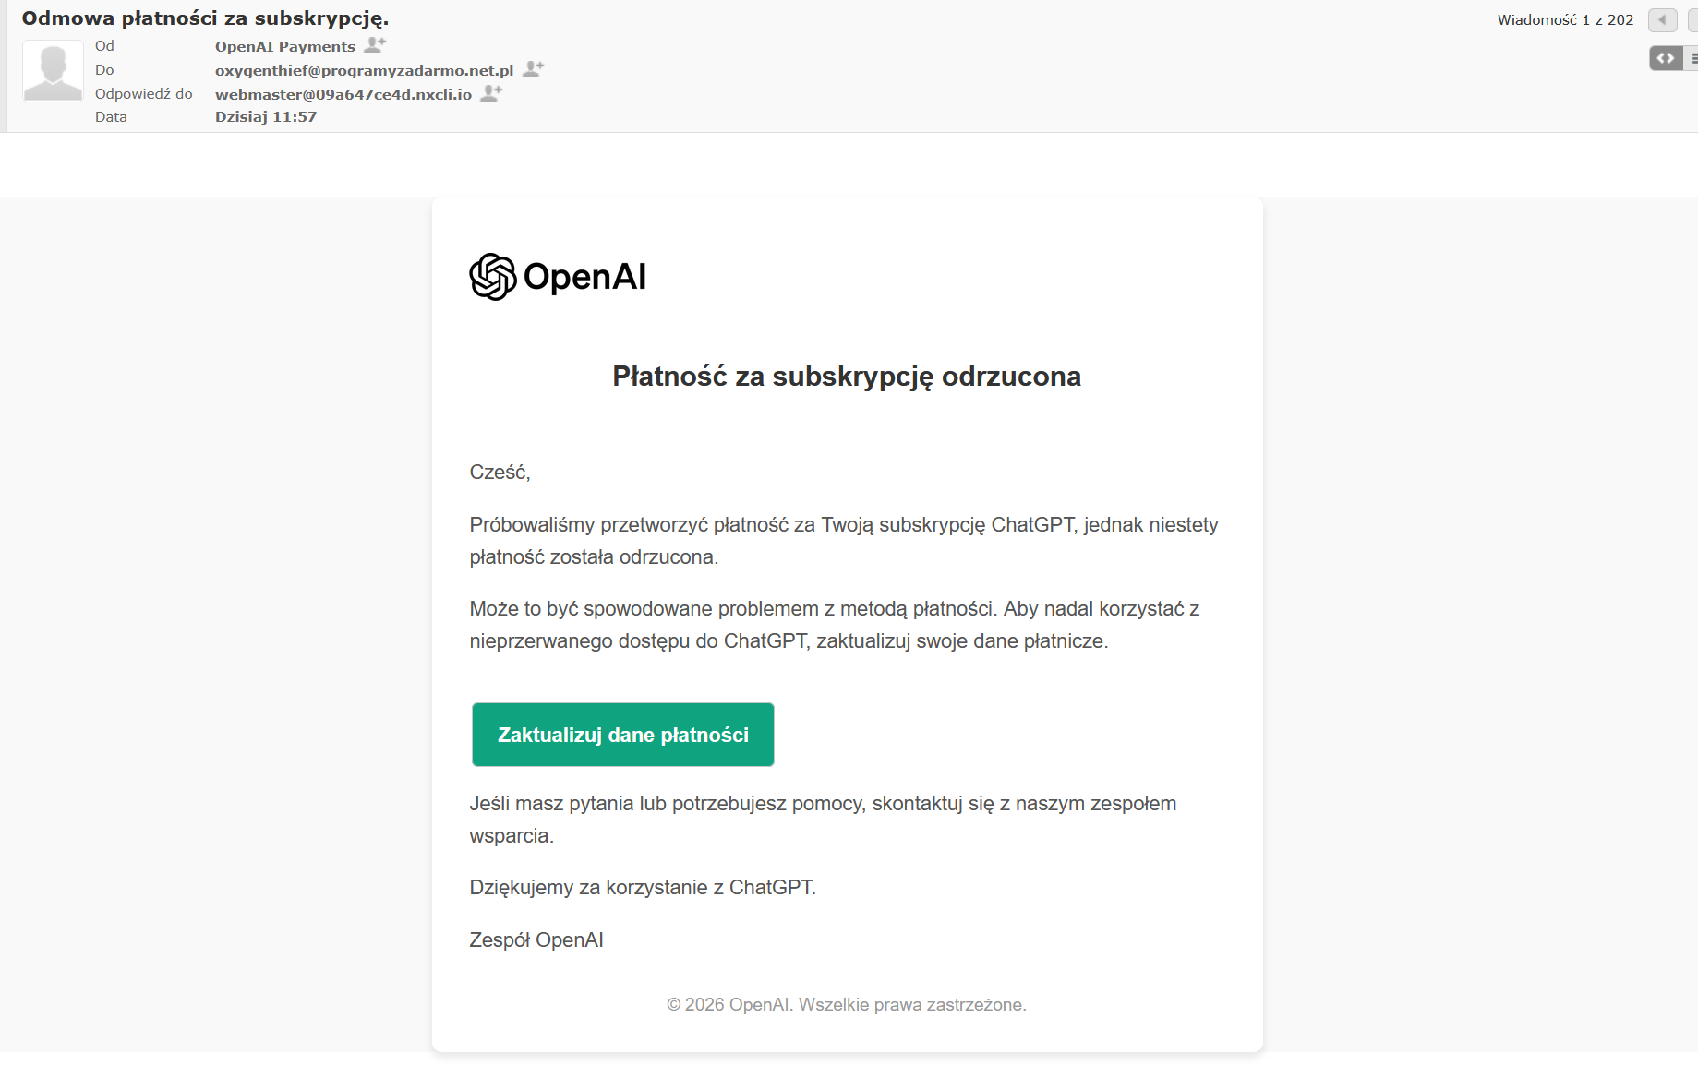The width and height of the screenshot is (1698, 1077).
Task: Click the 2026 OpenAI copyright footer
Action: 847,1004
